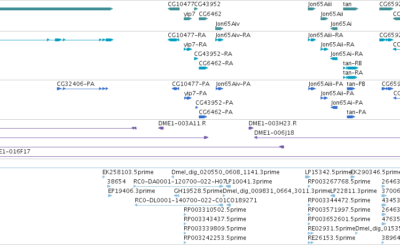
Task: Click the Jon65Aii gene label
Action: click(332, 14)
